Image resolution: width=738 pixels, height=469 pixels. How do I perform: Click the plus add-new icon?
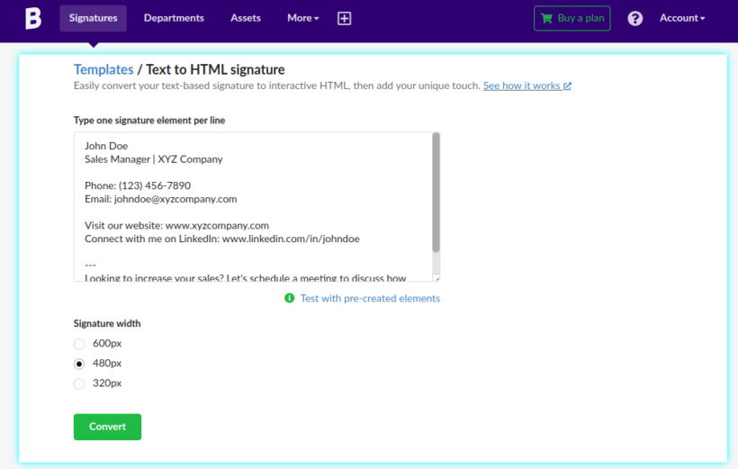pos(344,18)
